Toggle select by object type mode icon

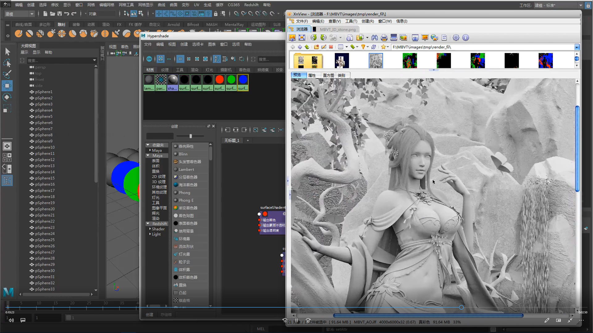[x=134, y=14]
